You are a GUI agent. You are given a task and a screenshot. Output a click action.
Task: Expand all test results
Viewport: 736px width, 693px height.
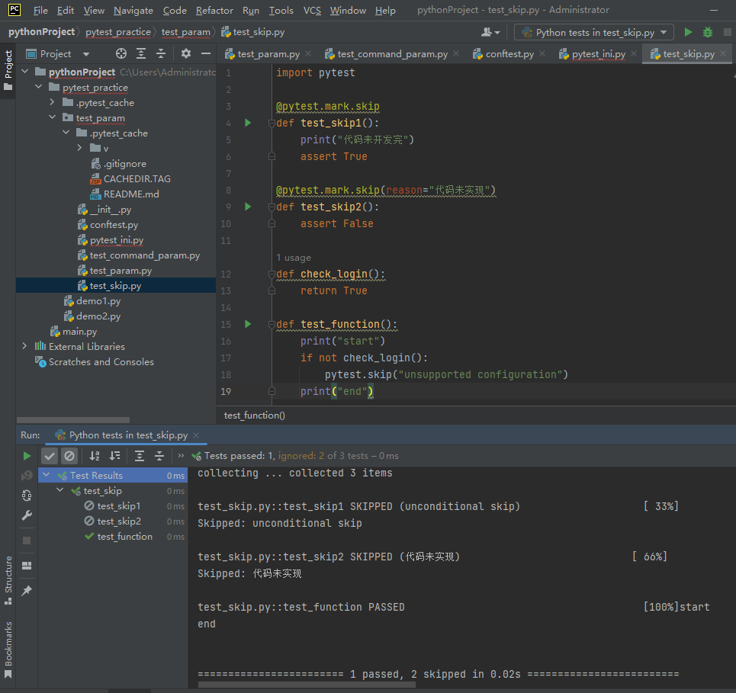[x=140, y=456]
